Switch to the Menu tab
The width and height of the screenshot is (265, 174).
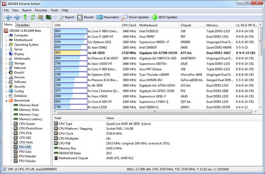8,25
